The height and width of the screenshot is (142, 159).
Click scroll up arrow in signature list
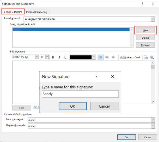(x=132, y=30)
